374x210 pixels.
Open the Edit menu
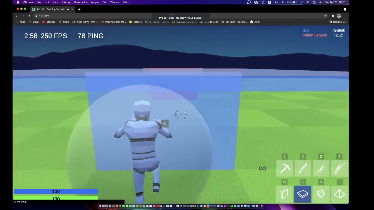point(47,2)
